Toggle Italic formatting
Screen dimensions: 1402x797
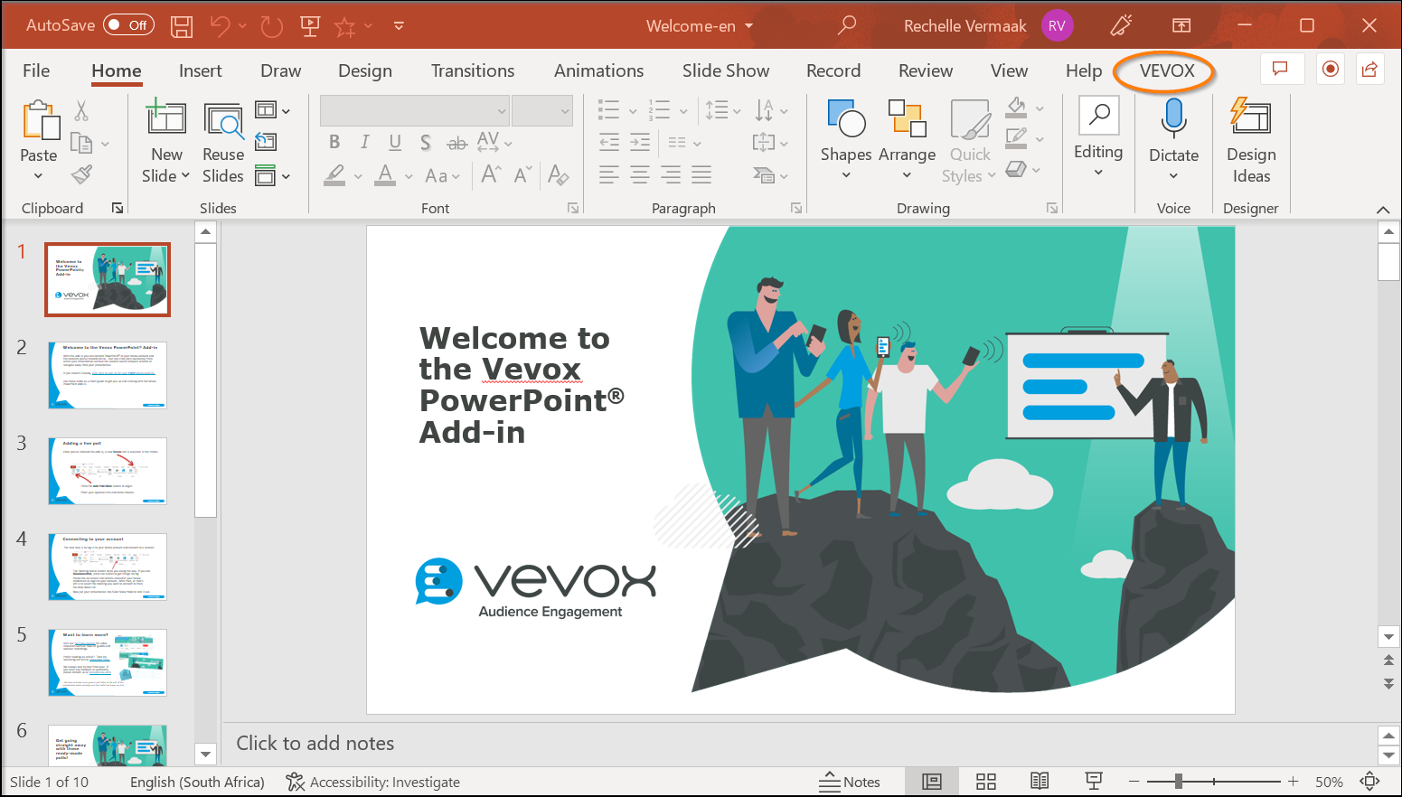click(364, 142)
